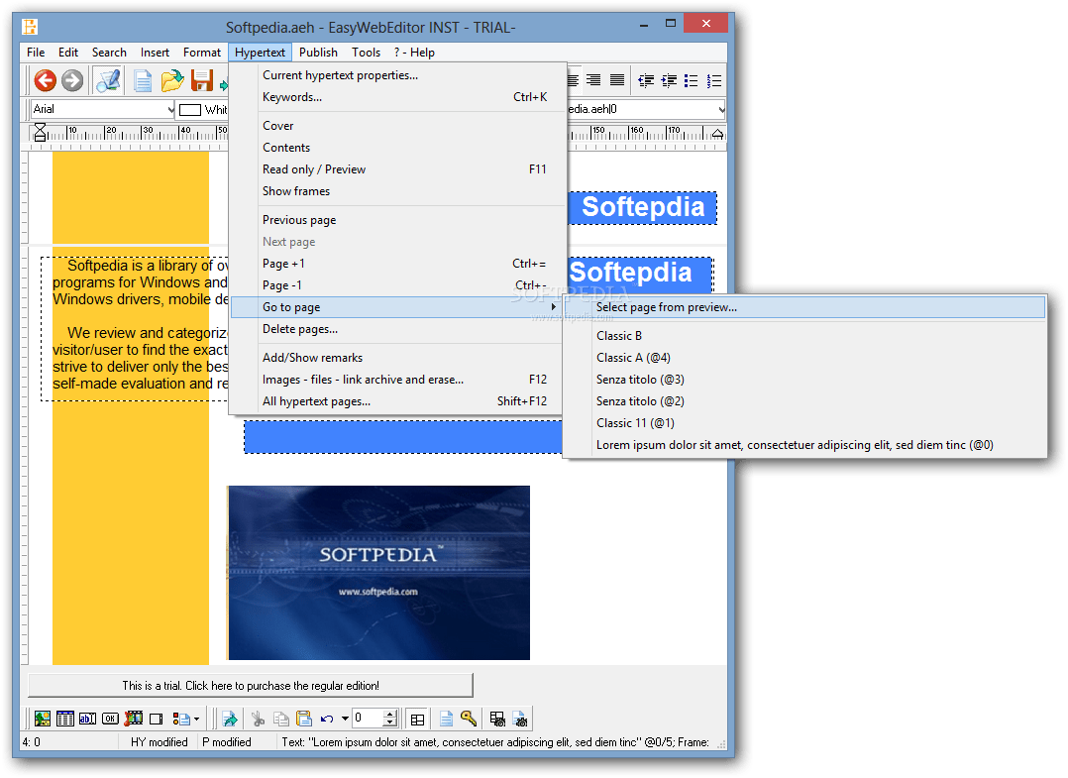1068x778 pixels.
Task: Open the Format menu
Action: (202, 53)
